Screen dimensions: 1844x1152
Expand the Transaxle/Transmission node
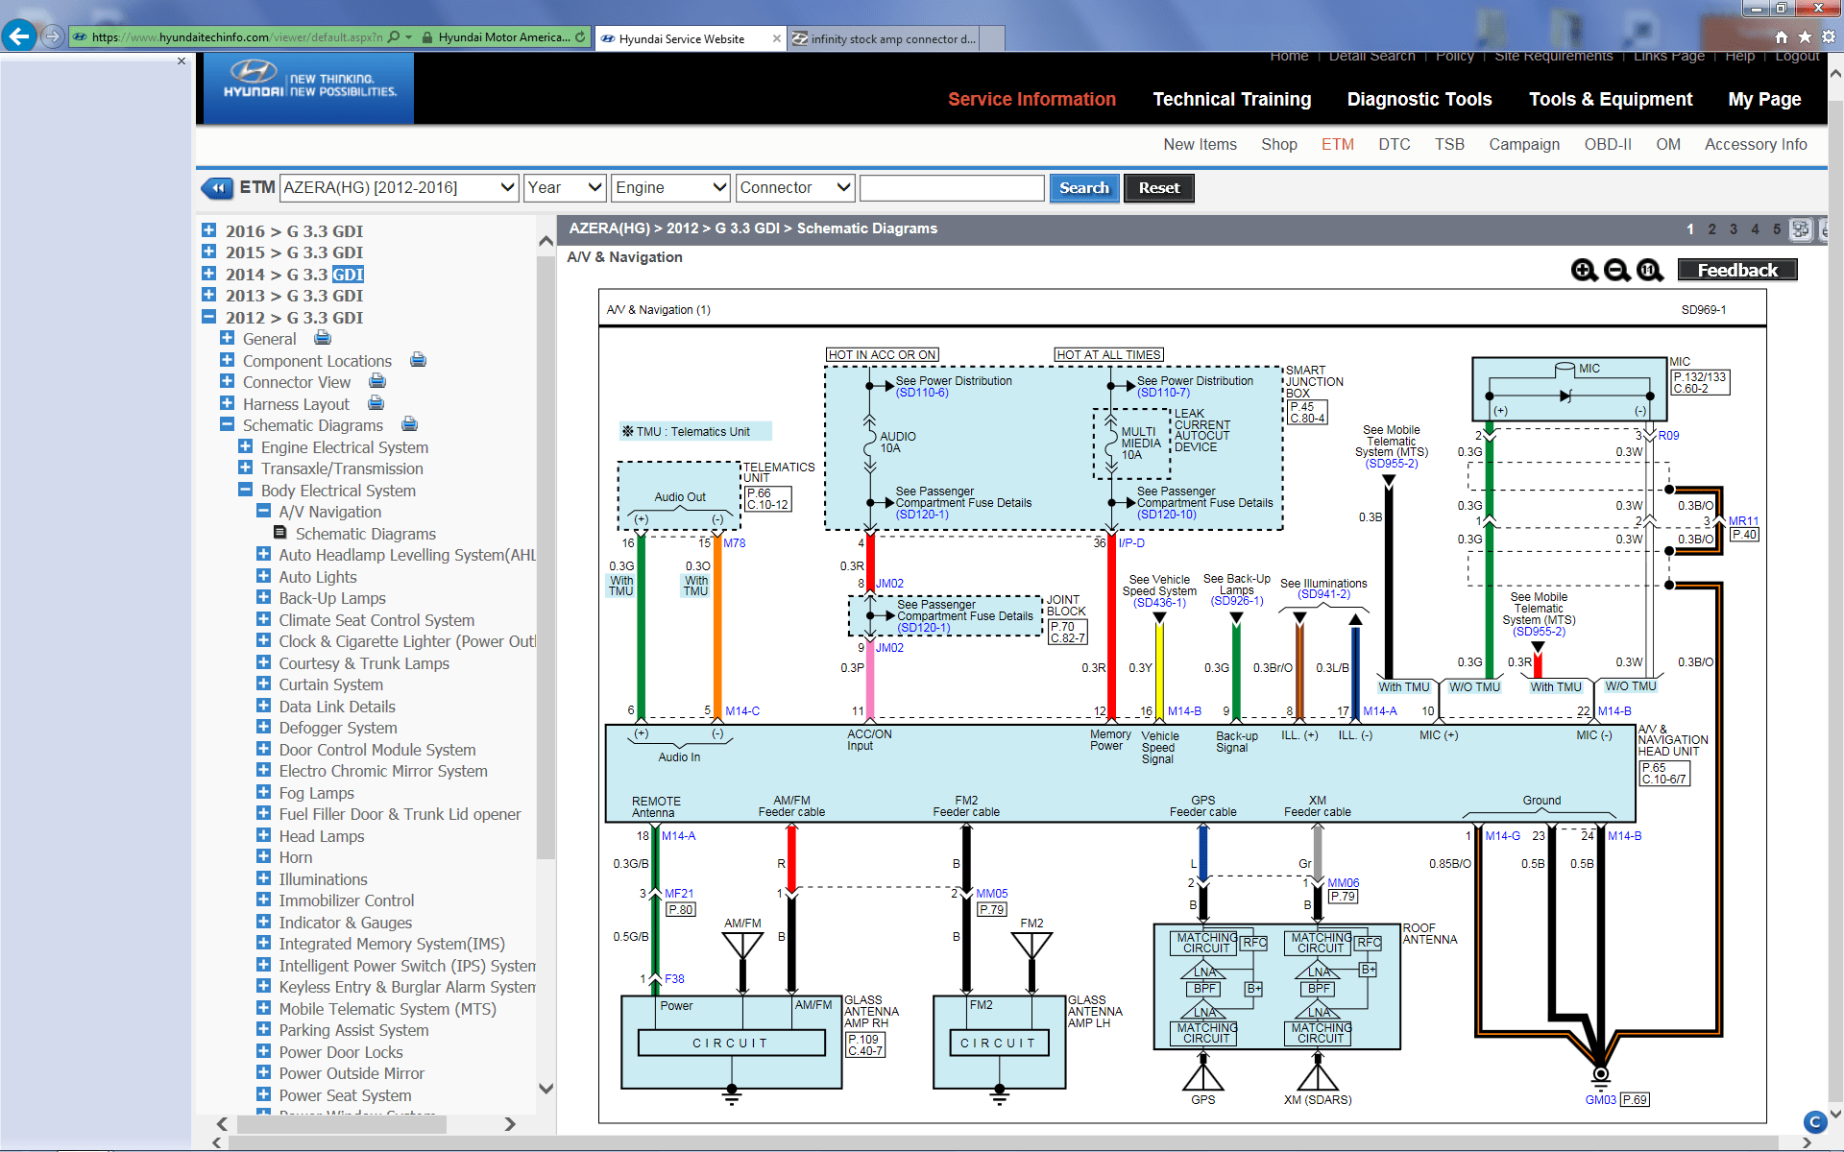[245, 468]
